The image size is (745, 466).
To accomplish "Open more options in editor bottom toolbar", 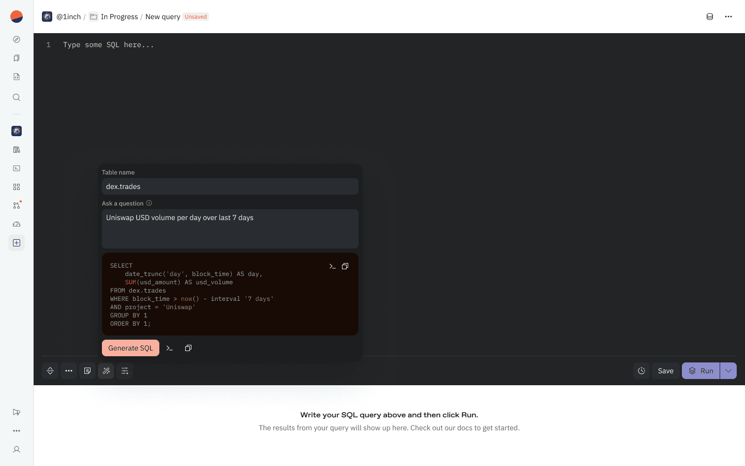I will 69,371.
